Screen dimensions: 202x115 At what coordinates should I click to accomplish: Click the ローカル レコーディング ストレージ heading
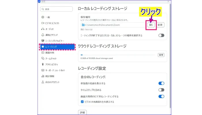[x=102, y=8]
